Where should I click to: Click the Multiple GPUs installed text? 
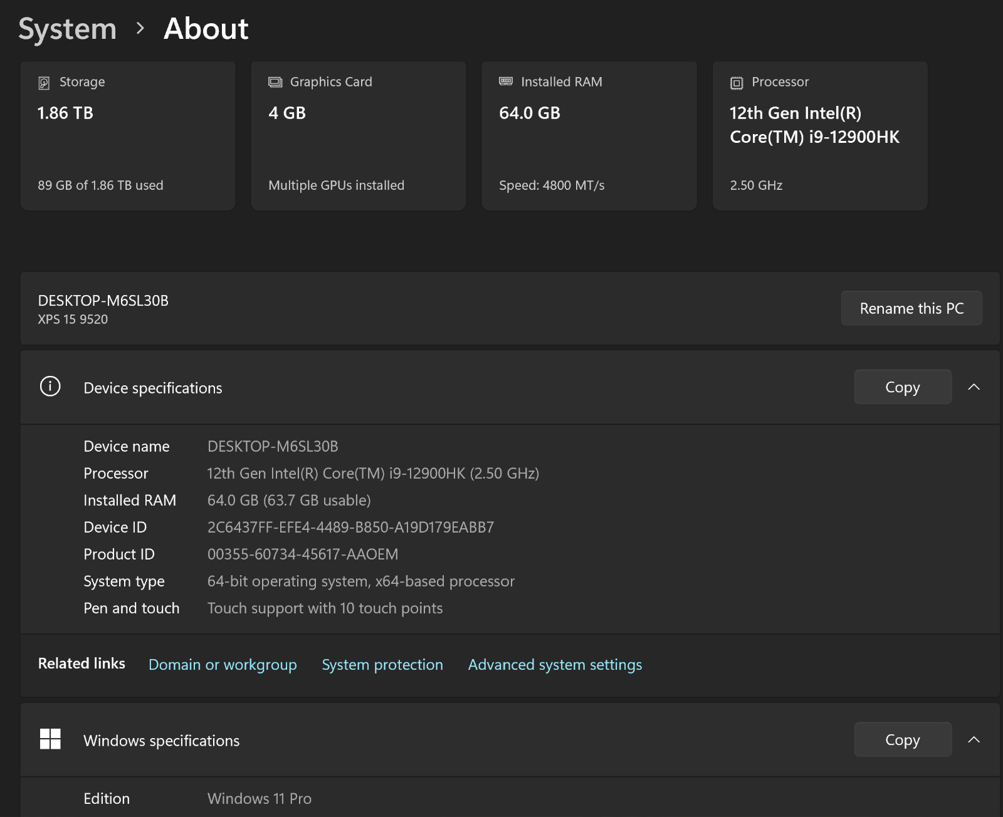336,185
